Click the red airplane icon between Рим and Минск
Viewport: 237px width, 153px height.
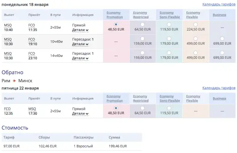click(14, 81)
